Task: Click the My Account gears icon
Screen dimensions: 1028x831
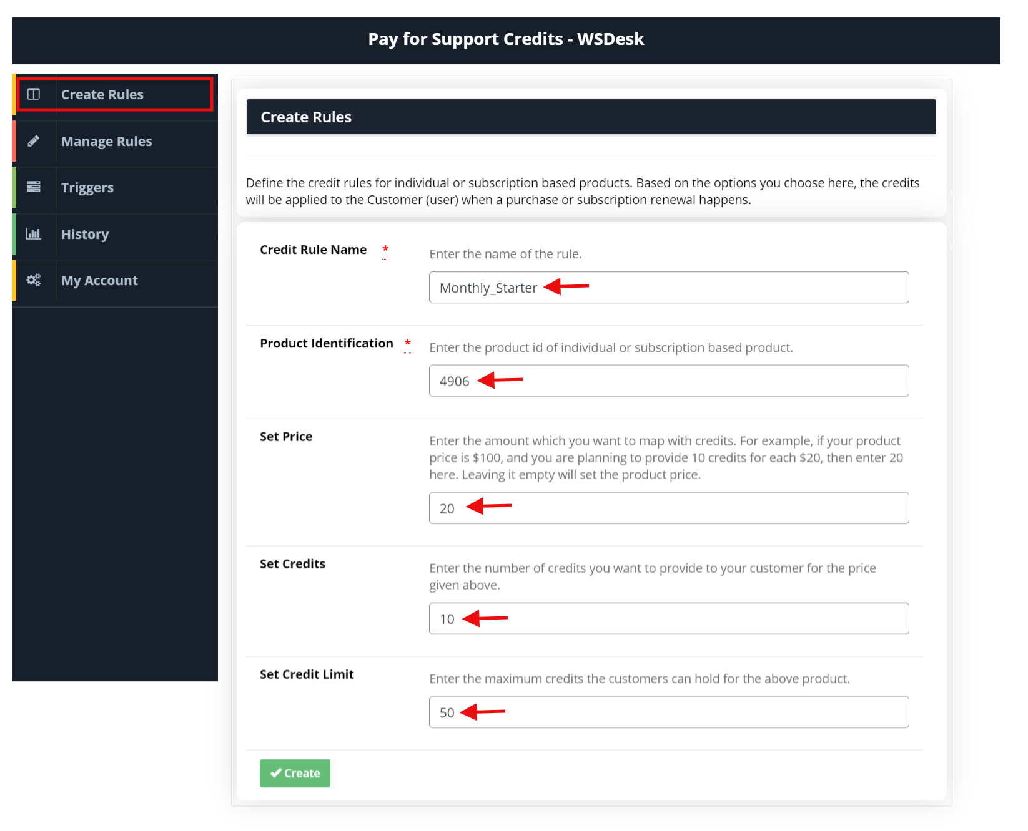Action: pyautogui.click(x=34, y=280)
